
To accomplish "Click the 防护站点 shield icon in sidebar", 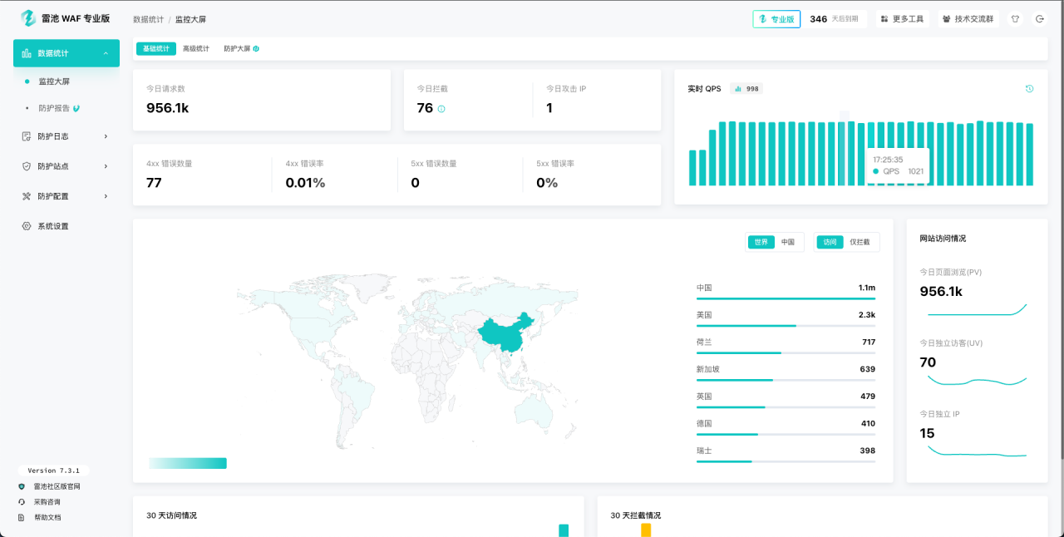I will coord(27,166).
